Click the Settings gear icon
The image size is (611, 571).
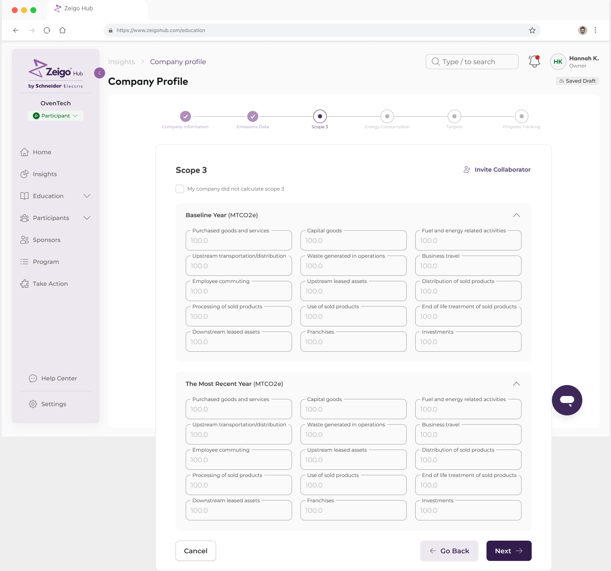click(33, 404)
